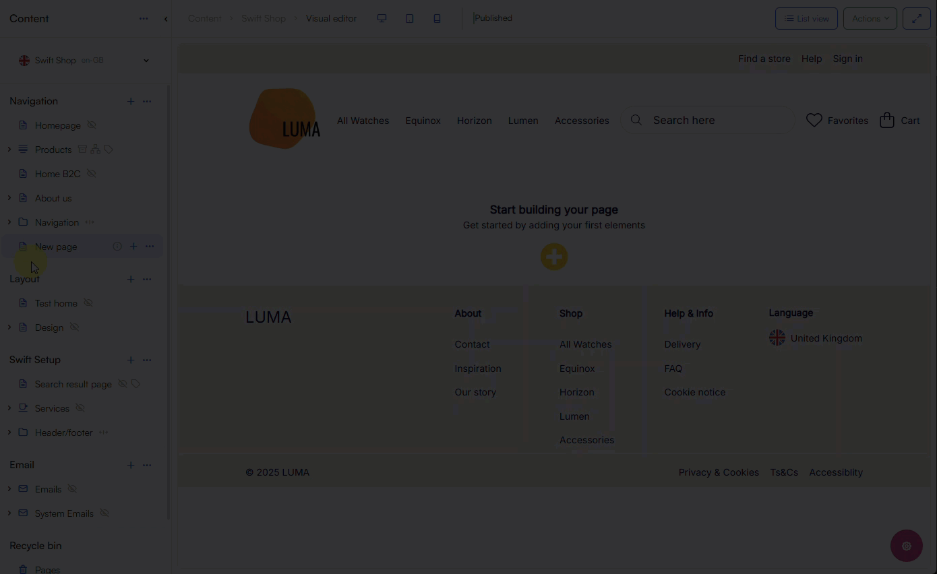Open the settings gear floating button
Viewport: 937px width, 574px height.
click(906, 546)
